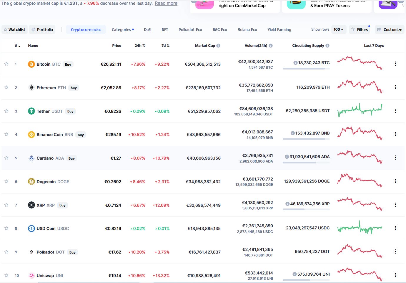Viewport: 406px width, 283px height.
Task: Star Bitcoin to add to watchlist
Action: pos(6,64)
